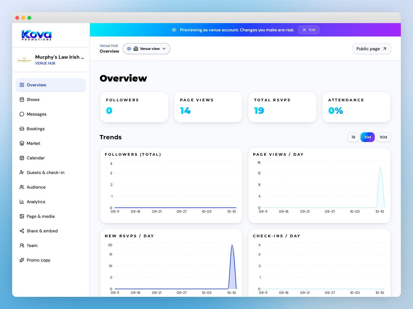Click the Attendance stat card

pyautogui.click(x=357, y=107)
